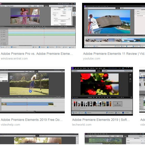Click the 'Adobe Premiere Elements 2019 Free Do...' title

coord(32,120)
